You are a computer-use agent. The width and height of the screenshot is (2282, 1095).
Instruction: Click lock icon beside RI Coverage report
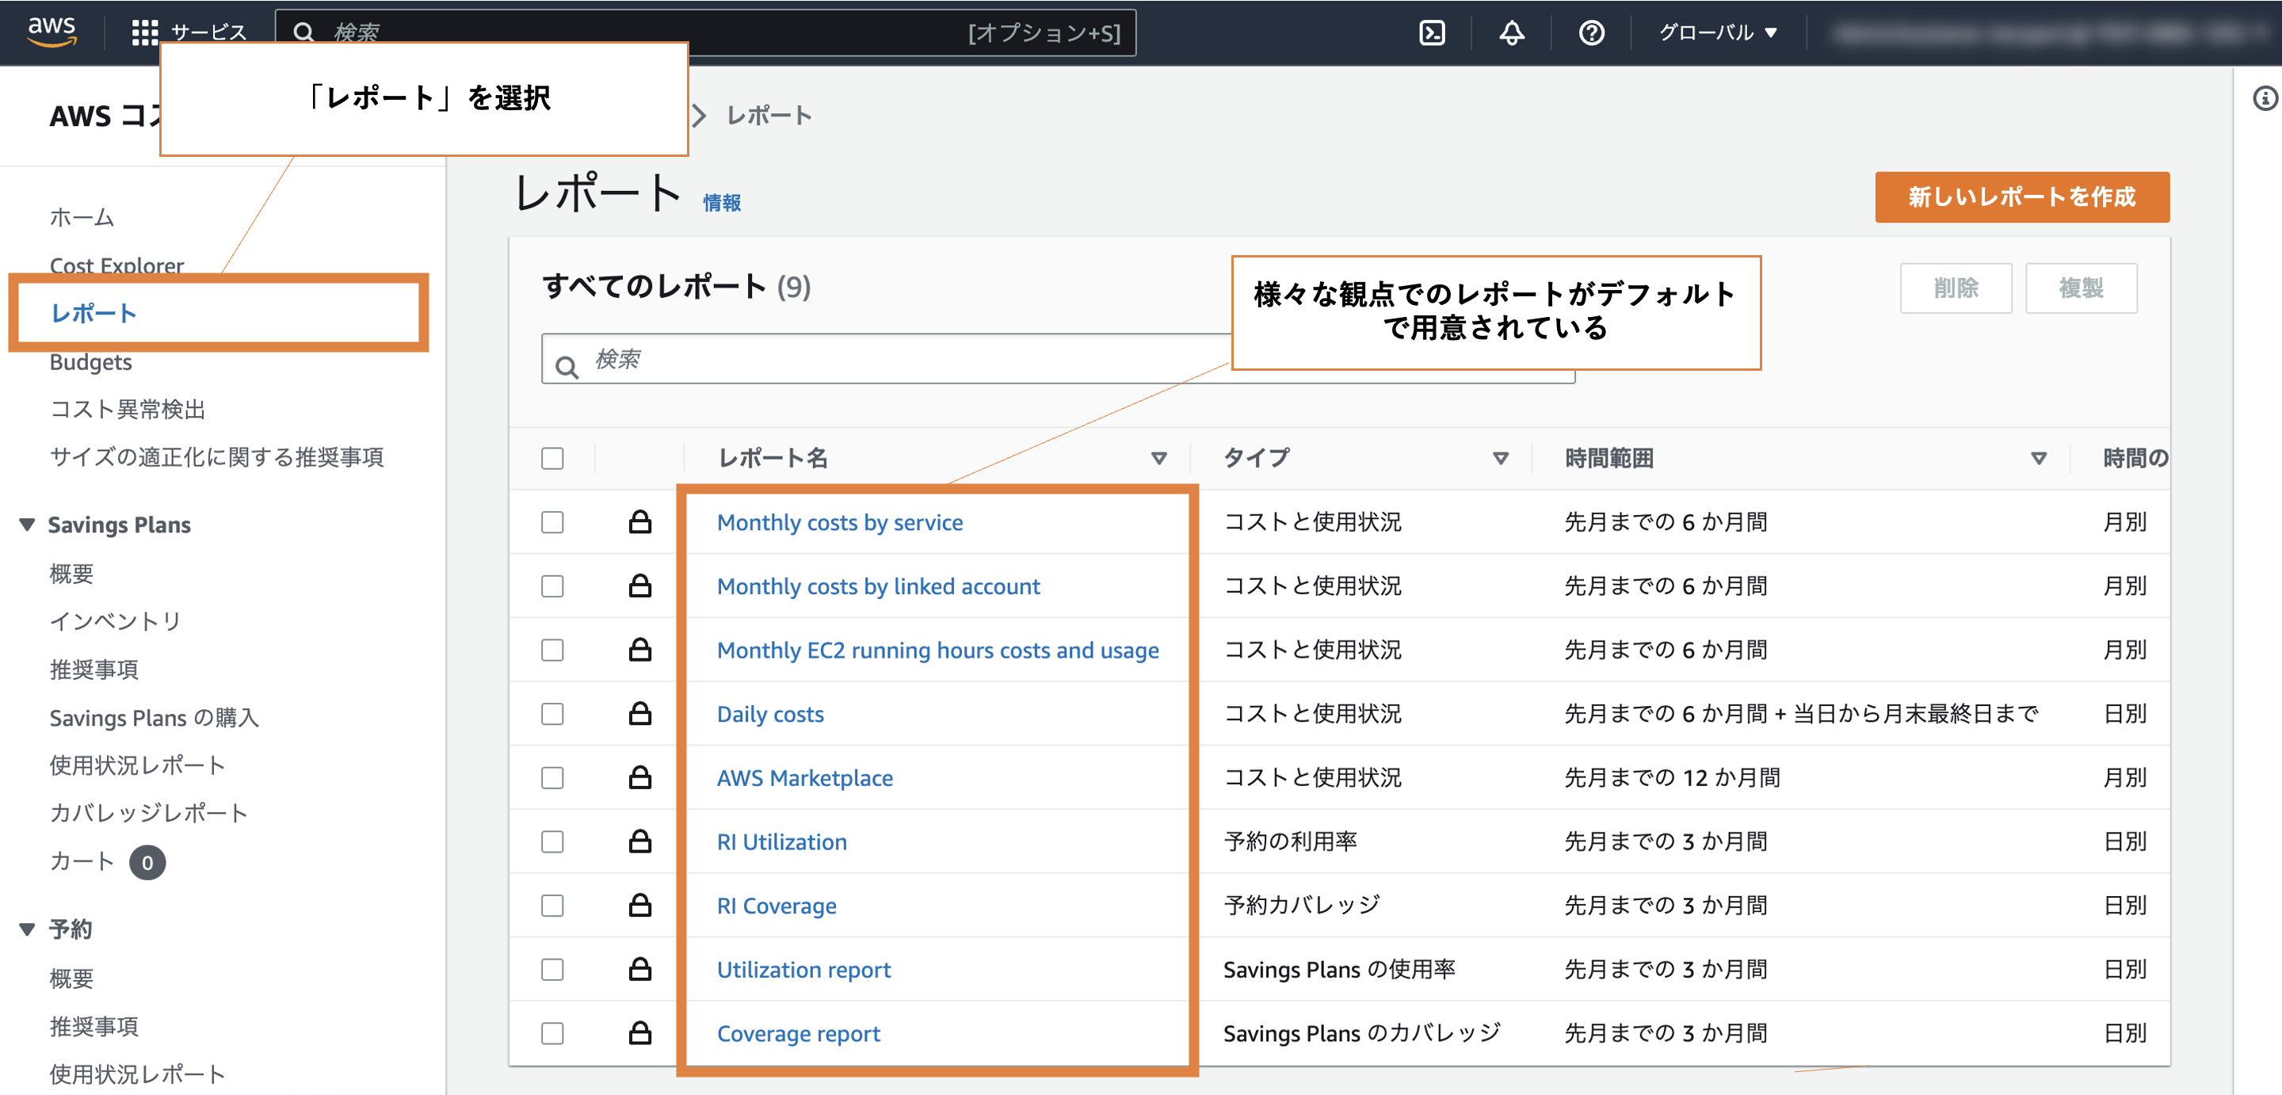click(x=639, y=906)
